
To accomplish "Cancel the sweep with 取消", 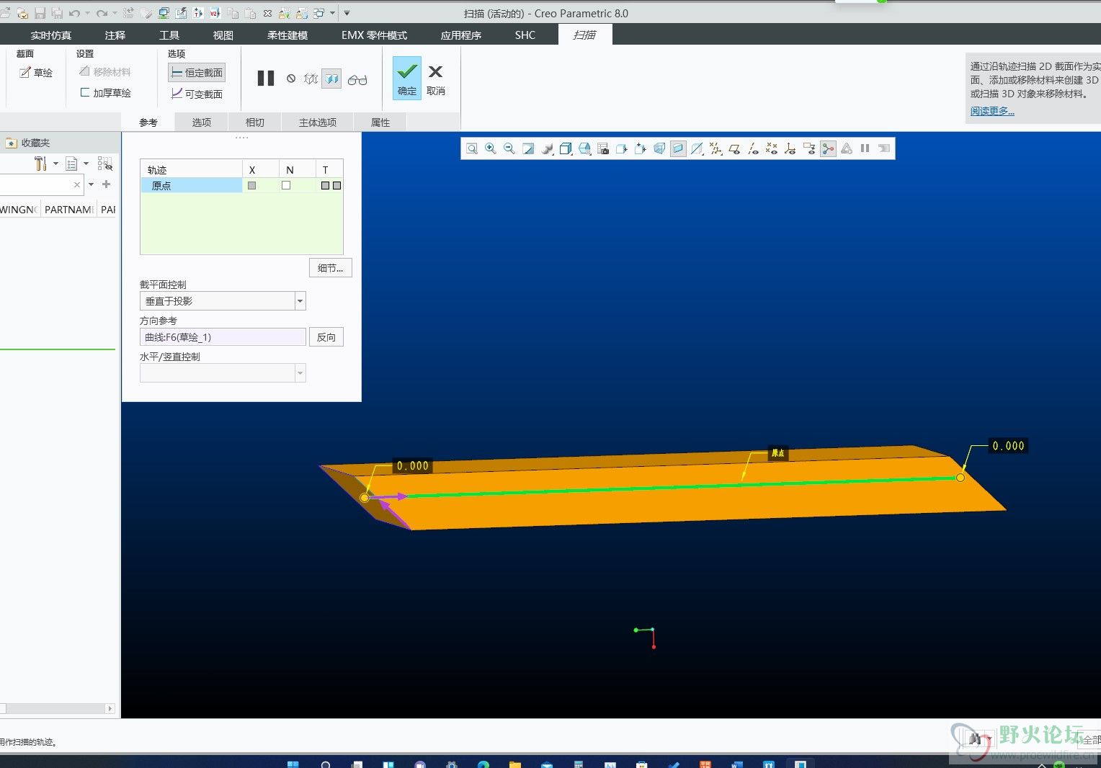I will coord(435,78).
